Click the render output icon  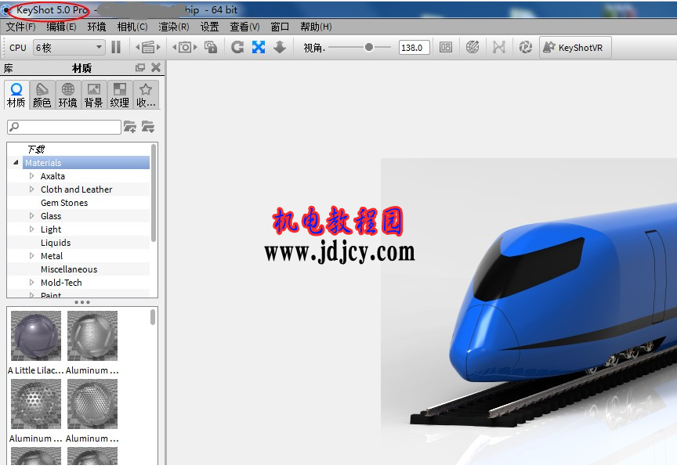pyautogui.click(x=148, y=47)
